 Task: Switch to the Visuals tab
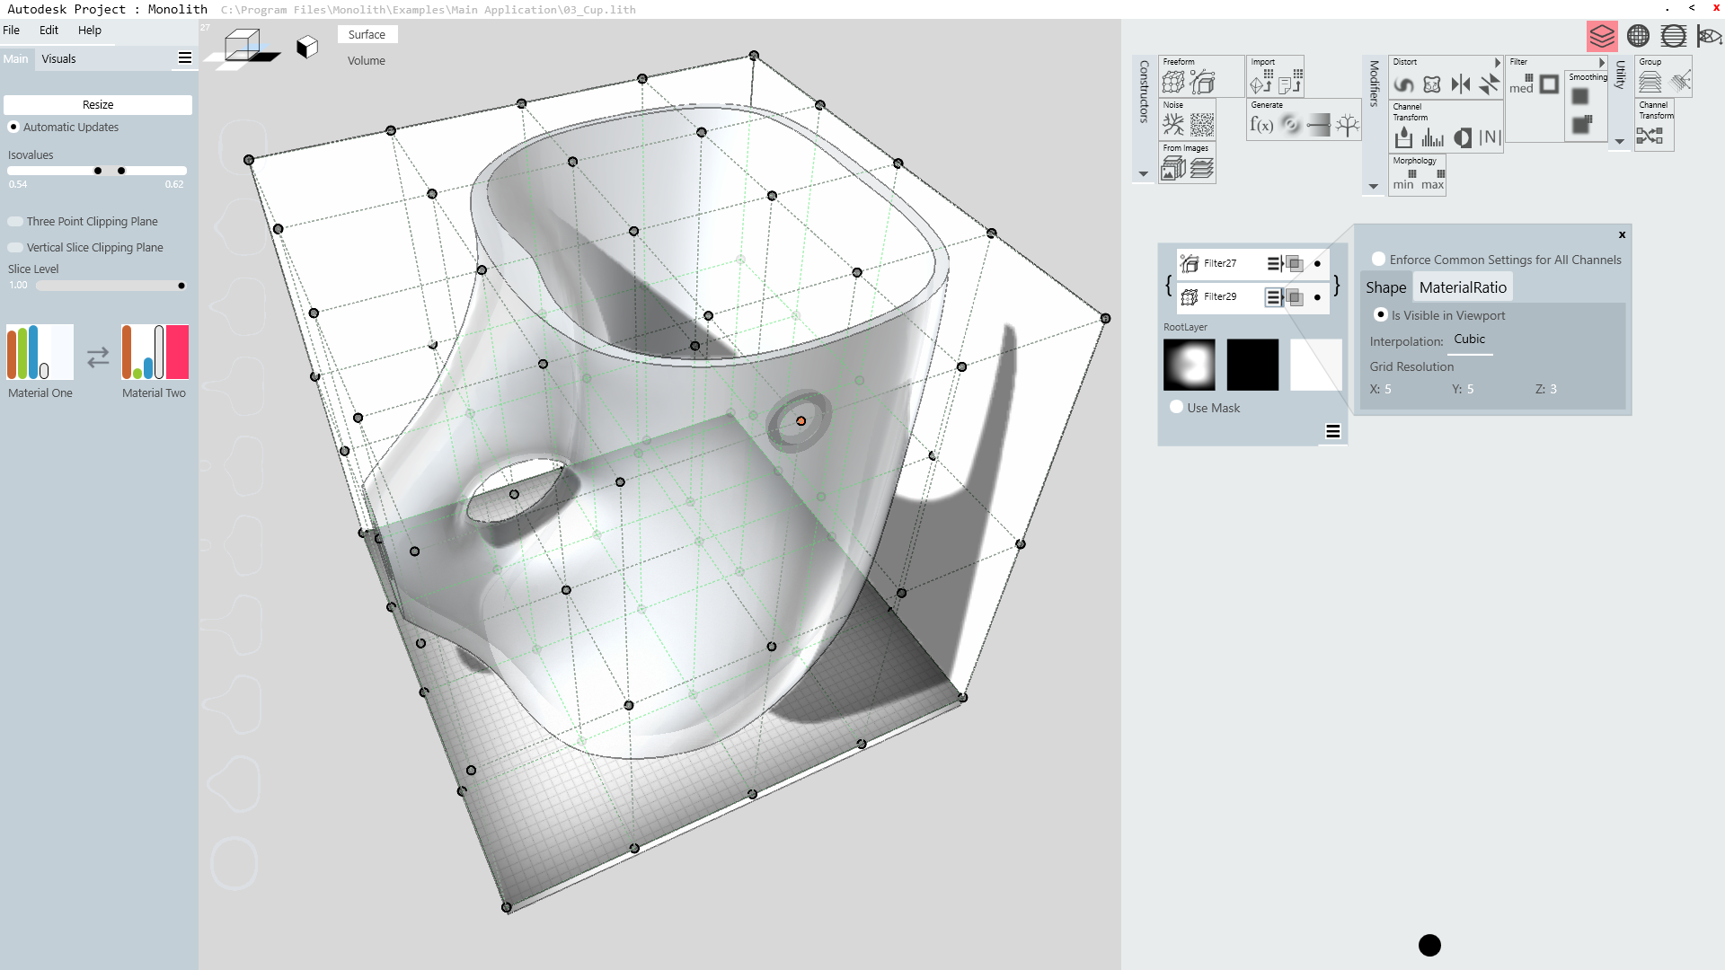[58, 59]
